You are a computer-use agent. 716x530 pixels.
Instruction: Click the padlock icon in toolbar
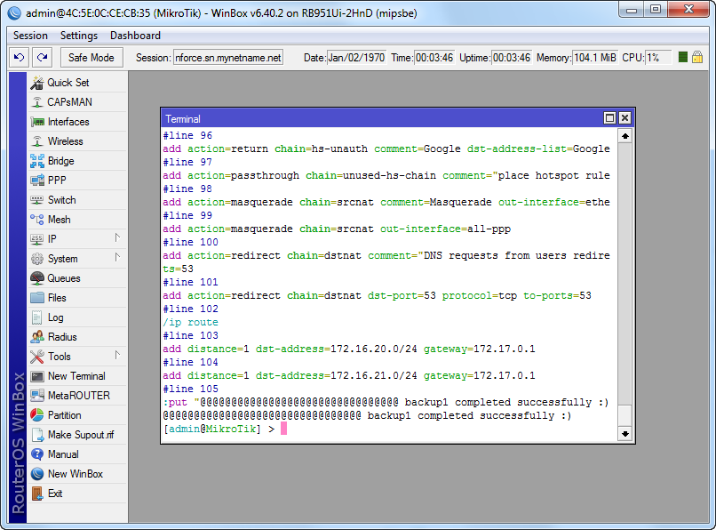pos(696,57)
